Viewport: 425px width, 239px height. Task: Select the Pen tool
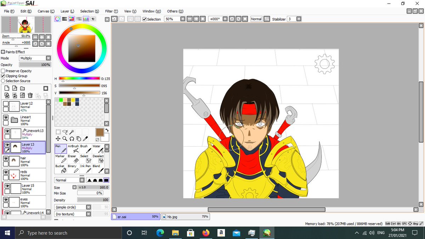pos(61,149)
